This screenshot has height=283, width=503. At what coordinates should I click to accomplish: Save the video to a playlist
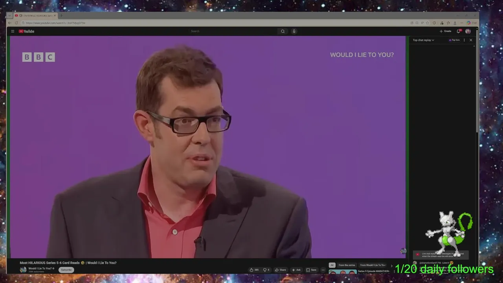click(x=311, y=270)
